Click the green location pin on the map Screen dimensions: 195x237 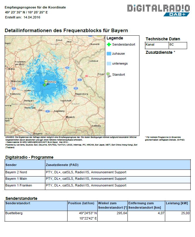point(46,82)
